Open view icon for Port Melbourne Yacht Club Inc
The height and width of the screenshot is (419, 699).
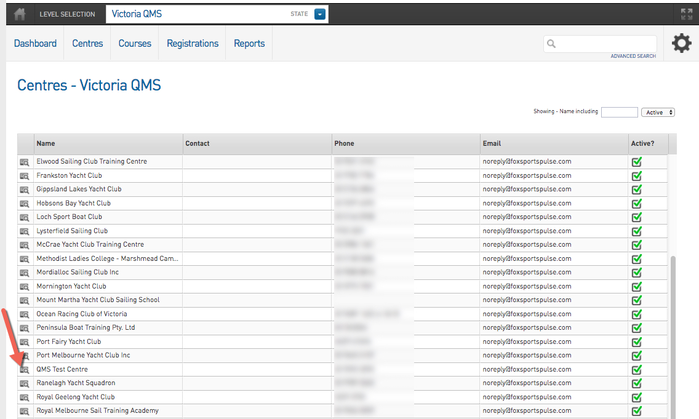tap(25, 356)
